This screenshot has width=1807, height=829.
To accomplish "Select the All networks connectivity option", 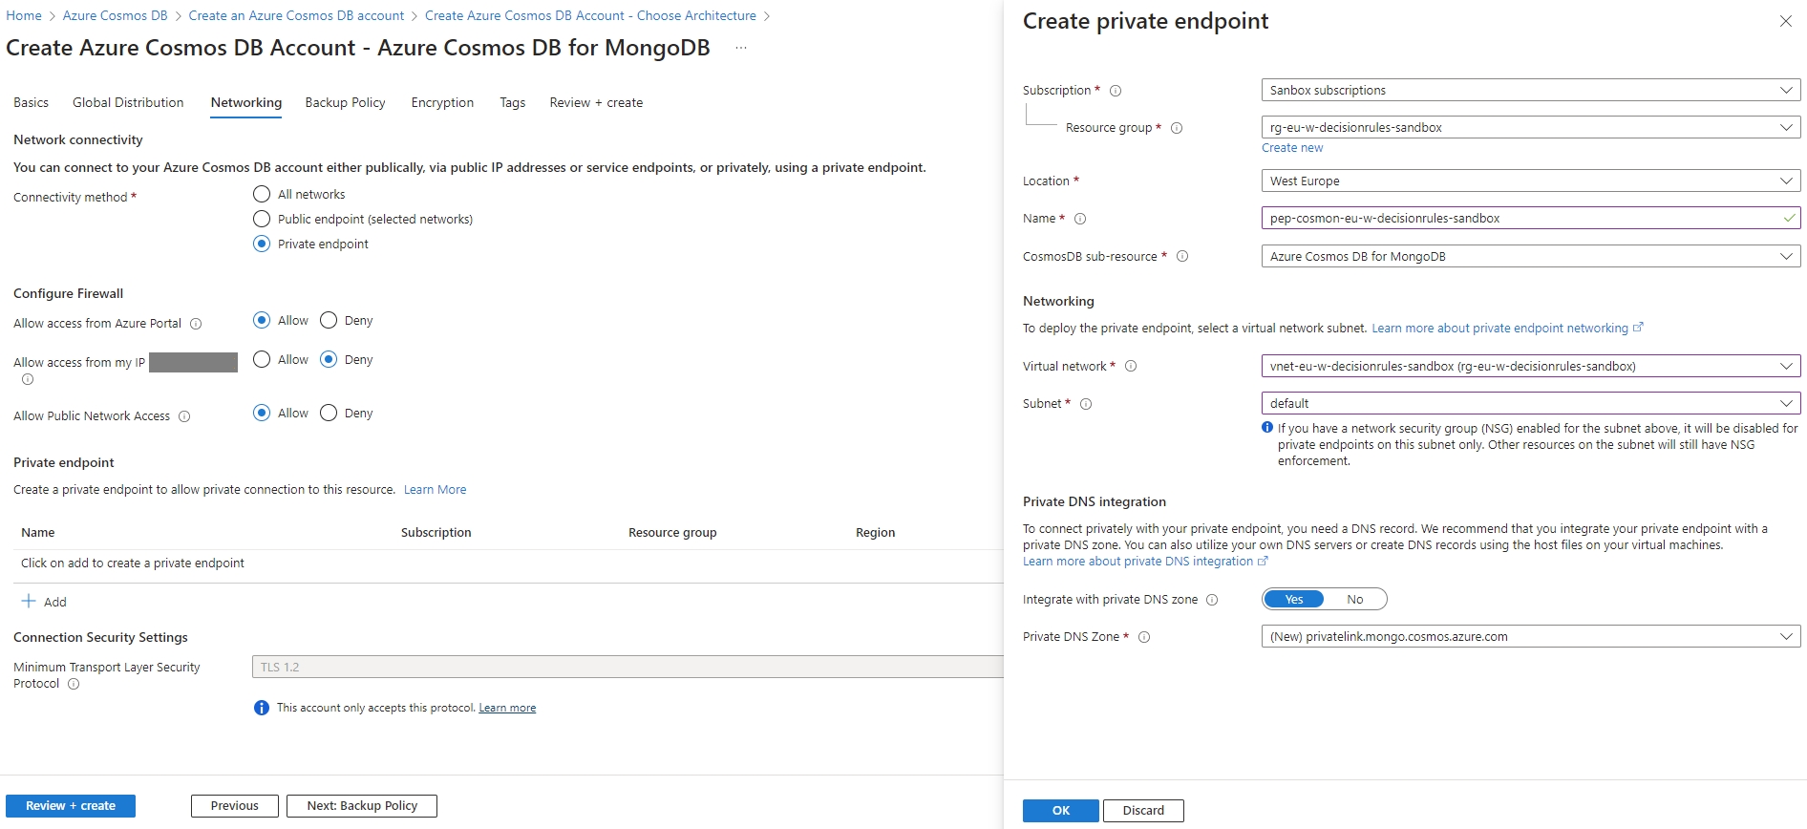I will [x=262, y=194].
